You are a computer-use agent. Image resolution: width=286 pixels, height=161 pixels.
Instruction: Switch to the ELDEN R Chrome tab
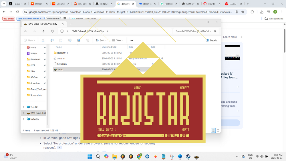click(x=233, y=4)
